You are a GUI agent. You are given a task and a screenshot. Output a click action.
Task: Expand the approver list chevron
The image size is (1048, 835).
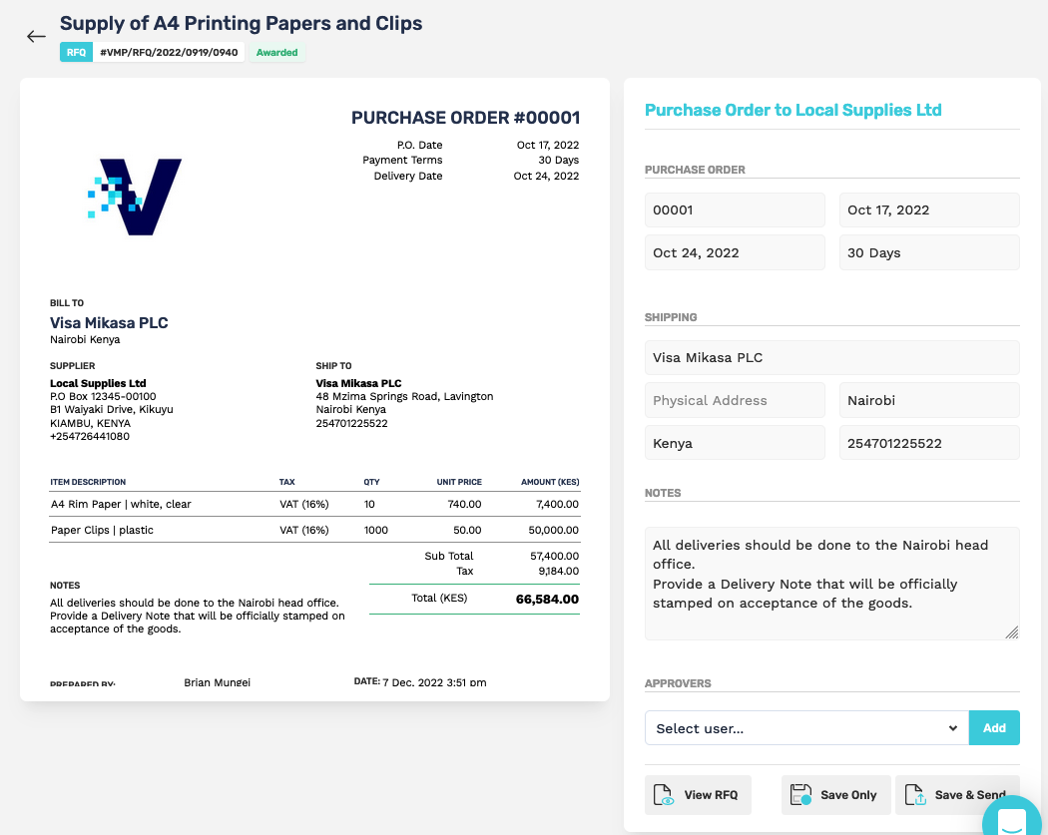point(953,727)
